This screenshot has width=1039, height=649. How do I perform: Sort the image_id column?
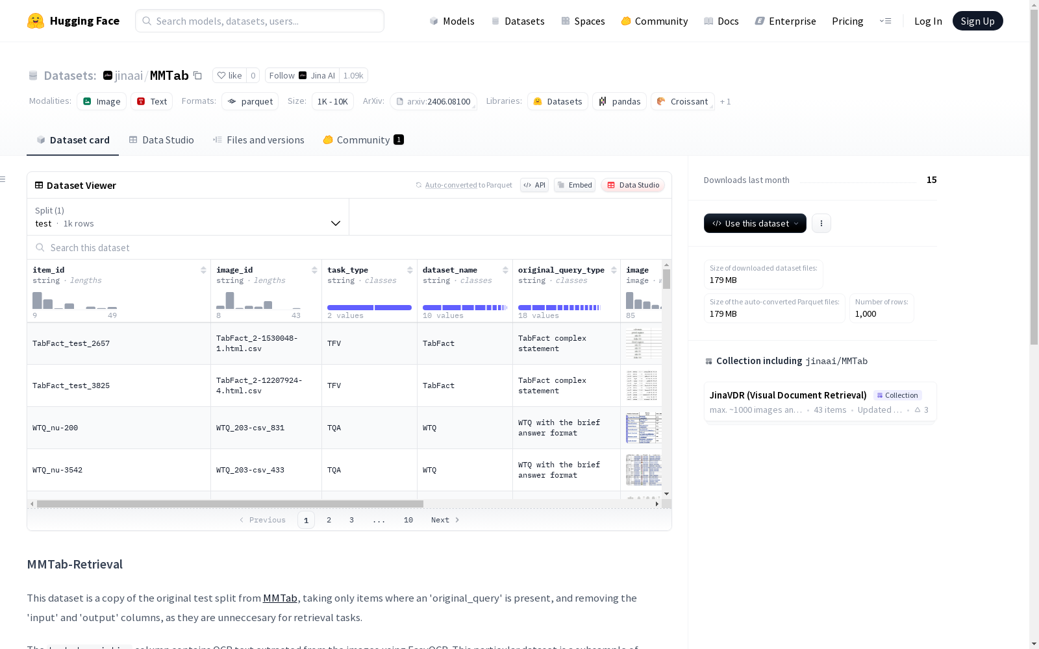click(x=314, y=270)
